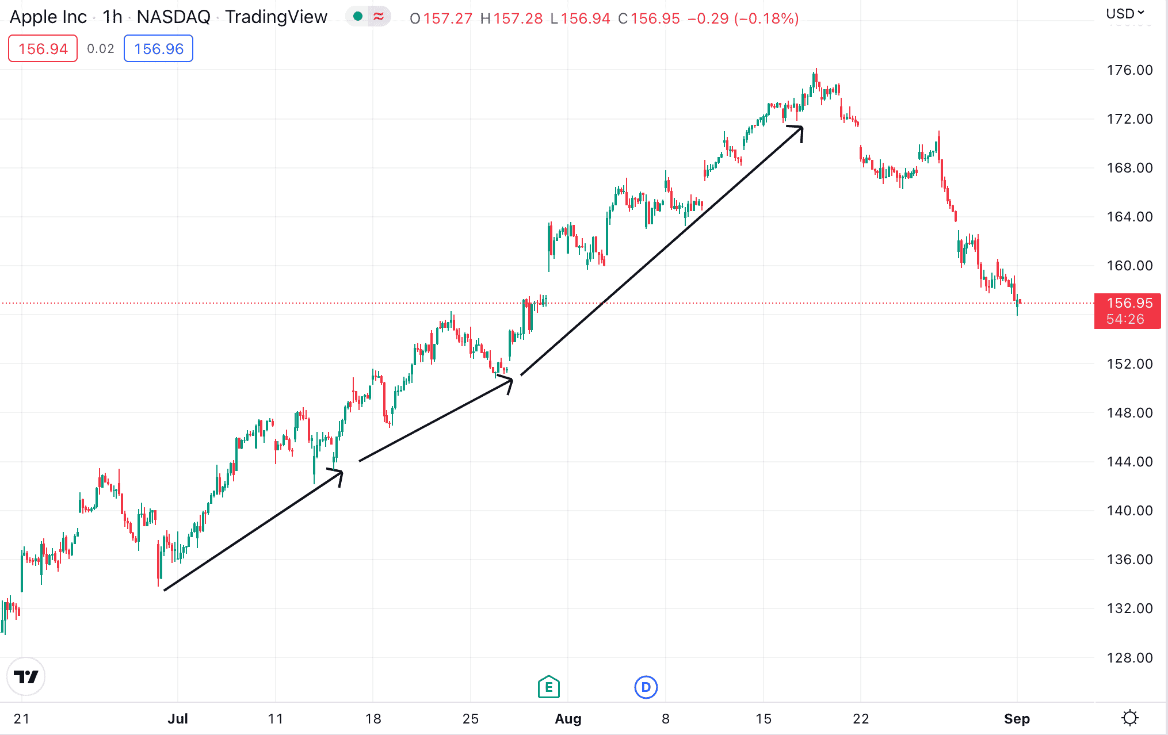Screen dimensions: 1168x735
Task: Click the 160.00 price axis label
Action: click(x=1129, y=266)
